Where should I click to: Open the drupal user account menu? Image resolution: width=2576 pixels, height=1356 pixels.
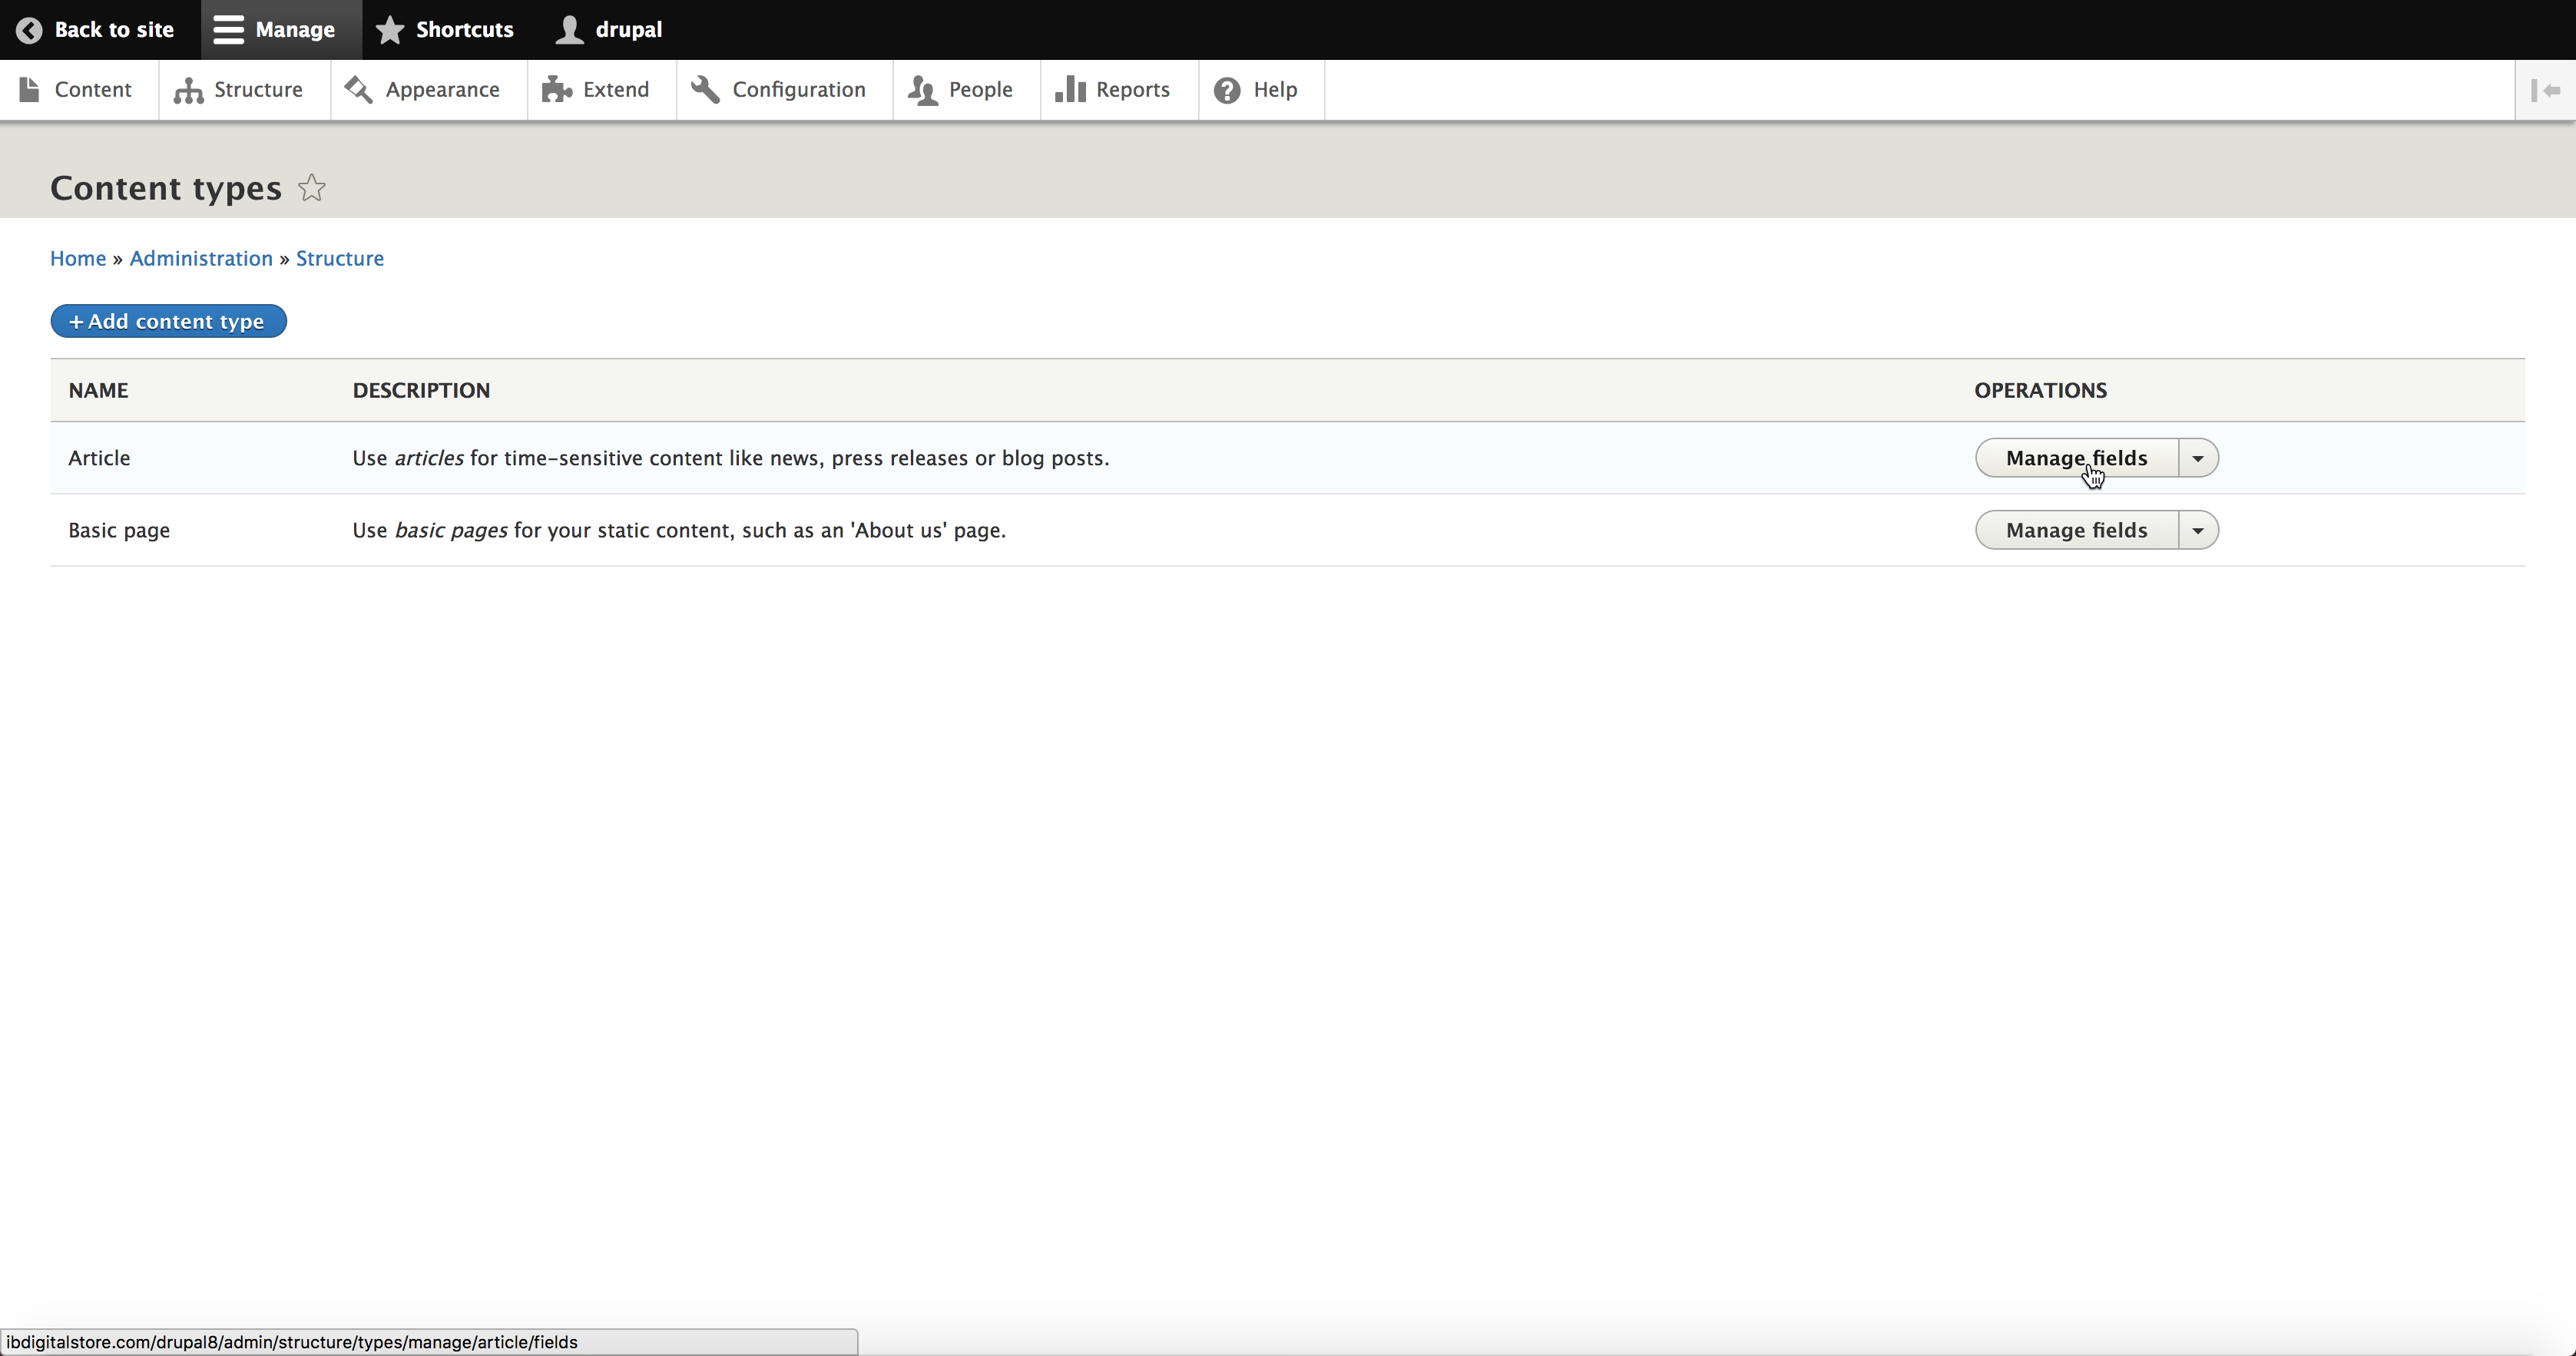609,30
